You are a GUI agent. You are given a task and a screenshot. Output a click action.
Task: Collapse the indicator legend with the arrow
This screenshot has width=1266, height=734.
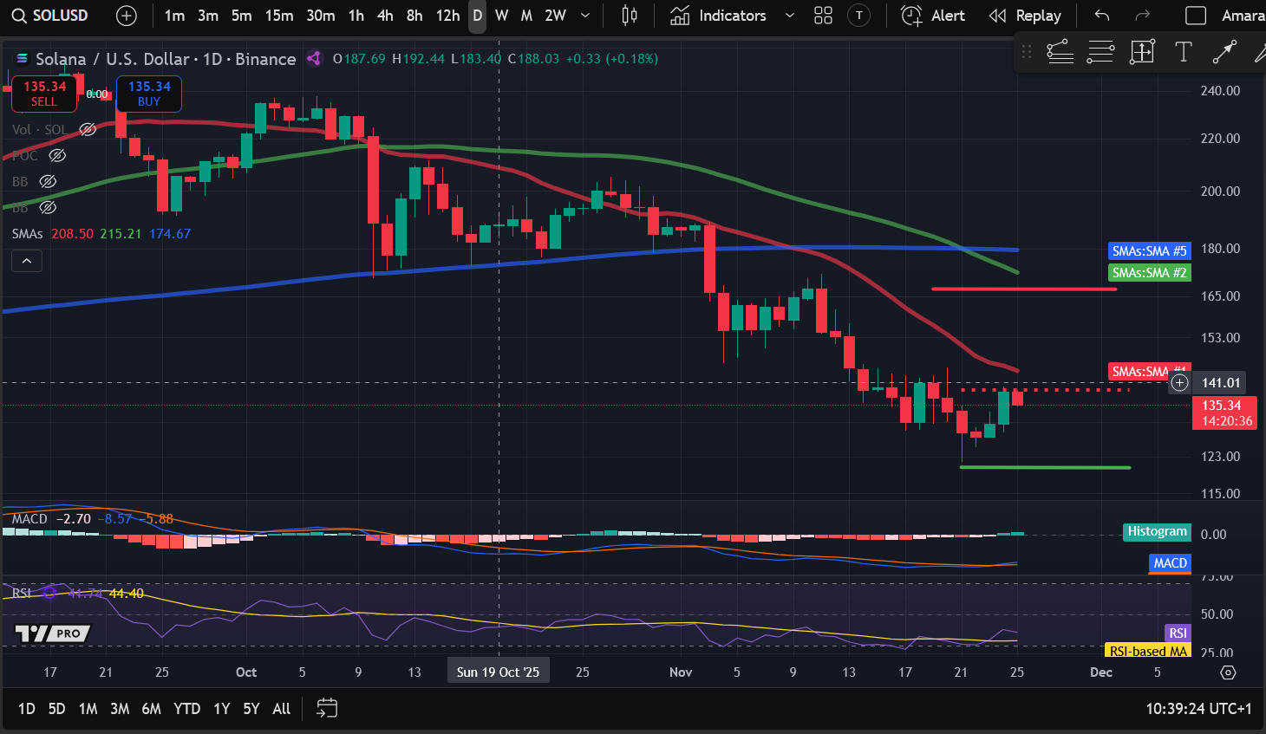click(27, 260)
